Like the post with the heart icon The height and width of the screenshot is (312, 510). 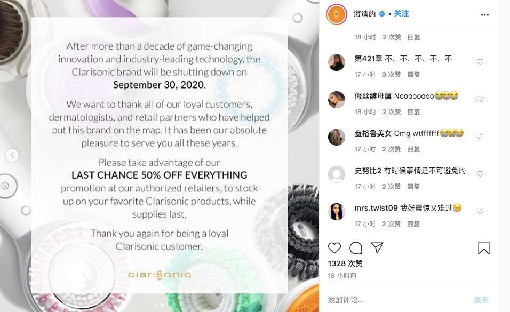[x=334, y=248]
